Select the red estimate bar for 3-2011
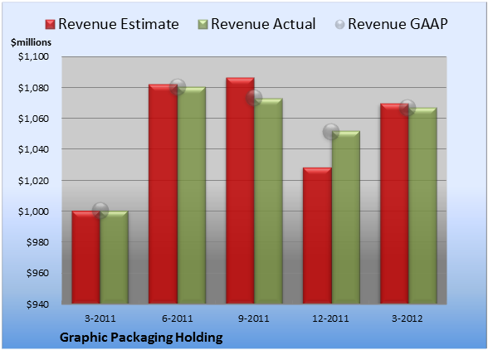The height and width of the screenshot is (350, 488). coord(86,257)
